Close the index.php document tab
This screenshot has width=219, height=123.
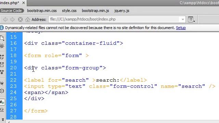pos(24,3)
